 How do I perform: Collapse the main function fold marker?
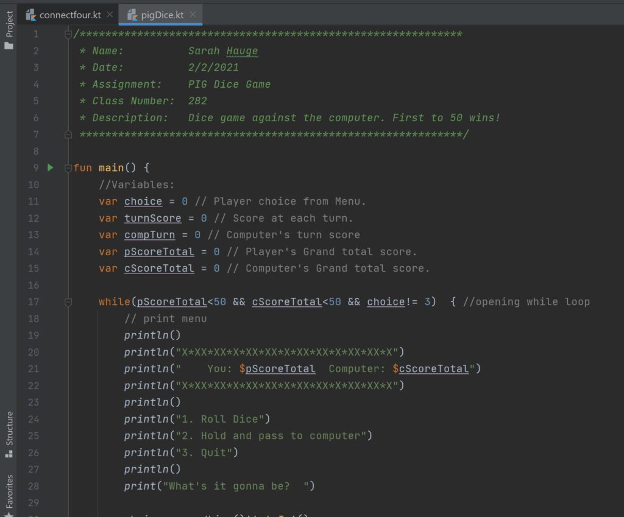click(68, 167)
